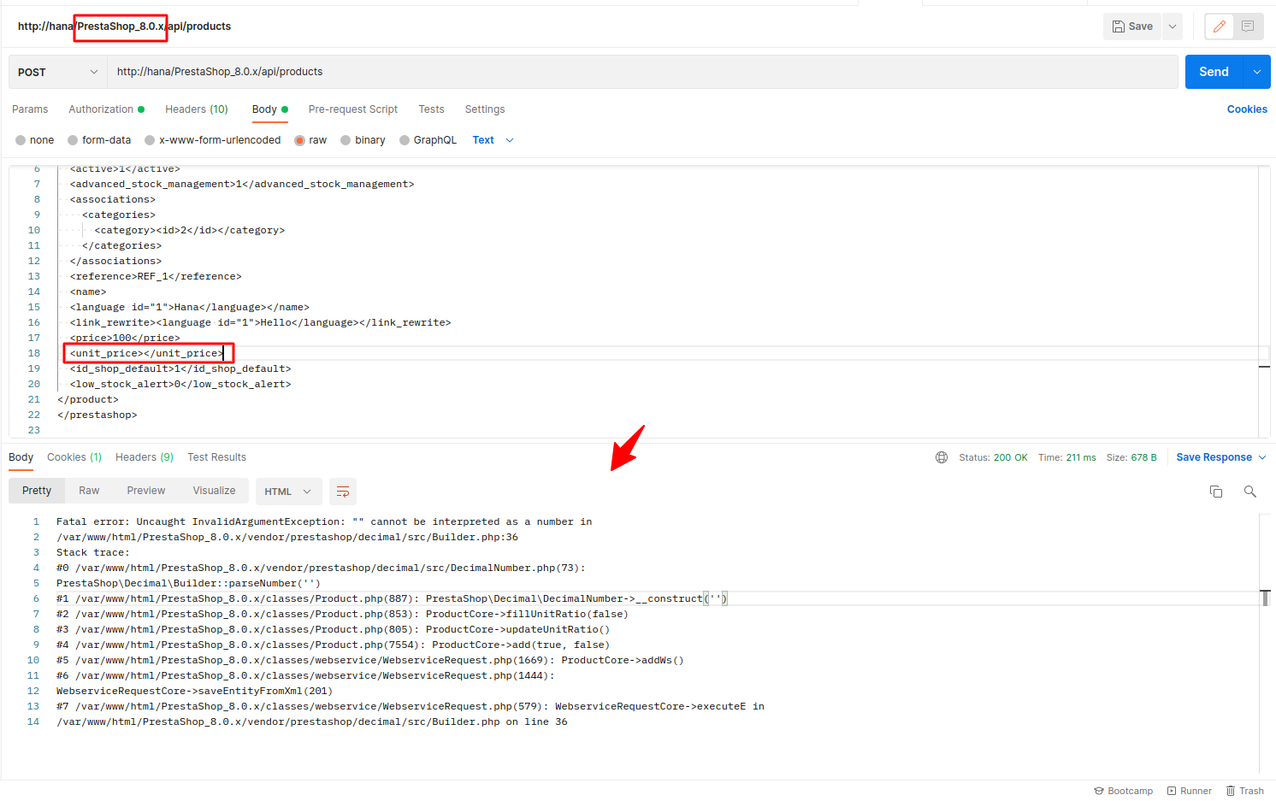1276x801 pixels.
Task: View network information via the globe icon
Action: pyautogui.click(x=942, y=456)
